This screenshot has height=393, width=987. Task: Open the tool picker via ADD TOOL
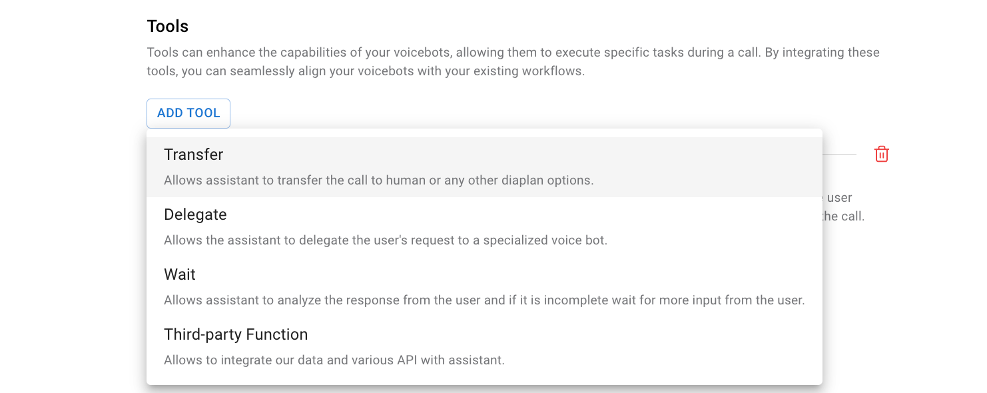(188, 113)
